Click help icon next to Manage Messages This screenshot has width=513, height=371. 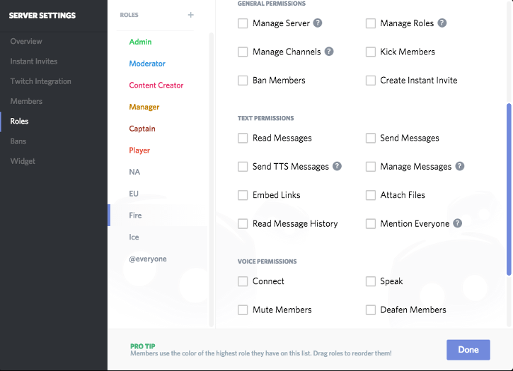tap(460, 167)
